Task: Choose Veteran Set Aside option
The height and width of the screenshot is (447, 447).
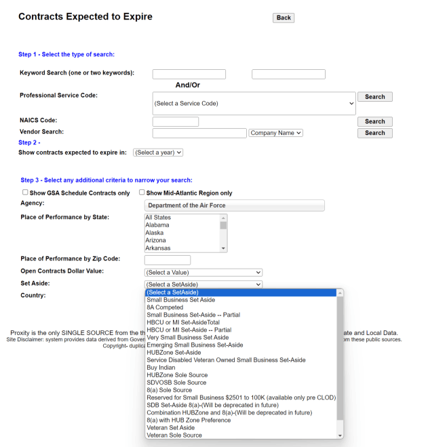Action: (241, 428)
